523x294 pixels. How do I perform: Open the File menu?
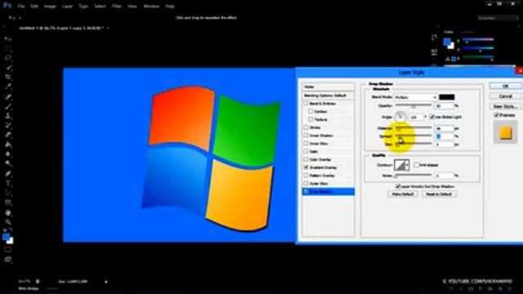(x=21, y=7)
